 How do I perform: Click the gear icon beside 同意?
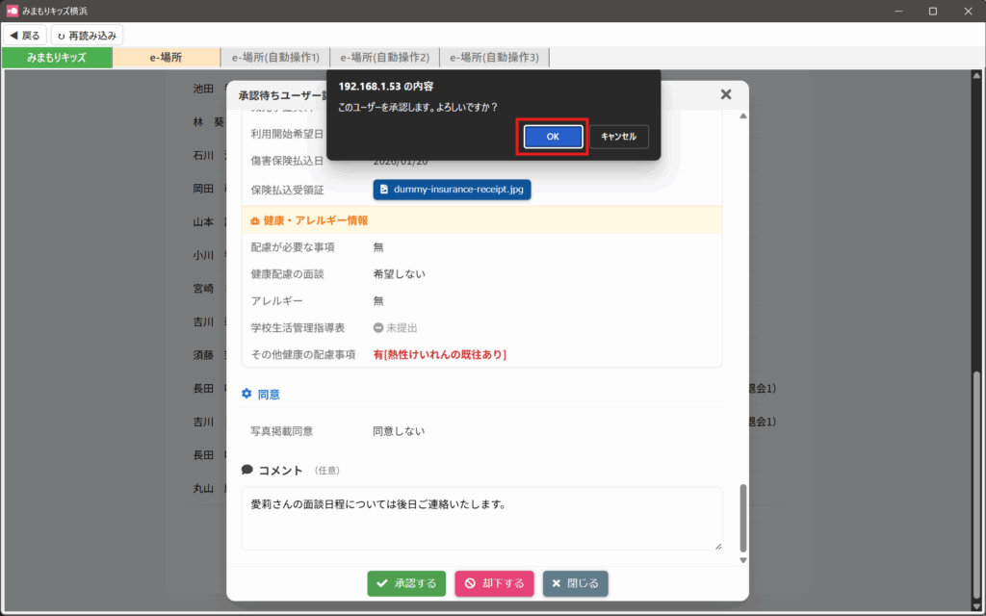(246, 394)
